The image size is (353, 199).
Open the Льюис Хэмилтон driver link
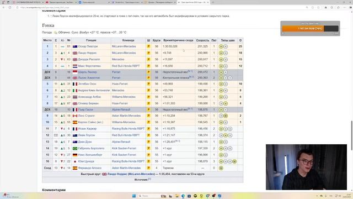tap(89, 78)
